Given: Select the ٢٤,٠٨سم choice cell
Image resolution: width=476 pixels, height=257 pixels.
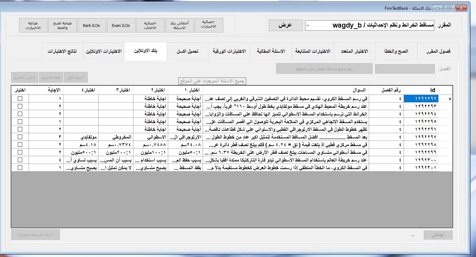Looking at the screenshot, I should (x=185, y=145).
